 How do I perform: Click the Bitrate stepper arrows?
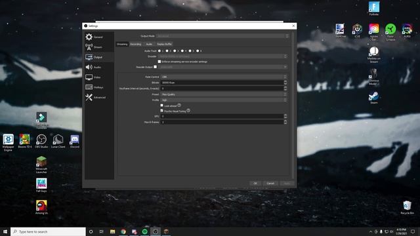tap(285, 83)
